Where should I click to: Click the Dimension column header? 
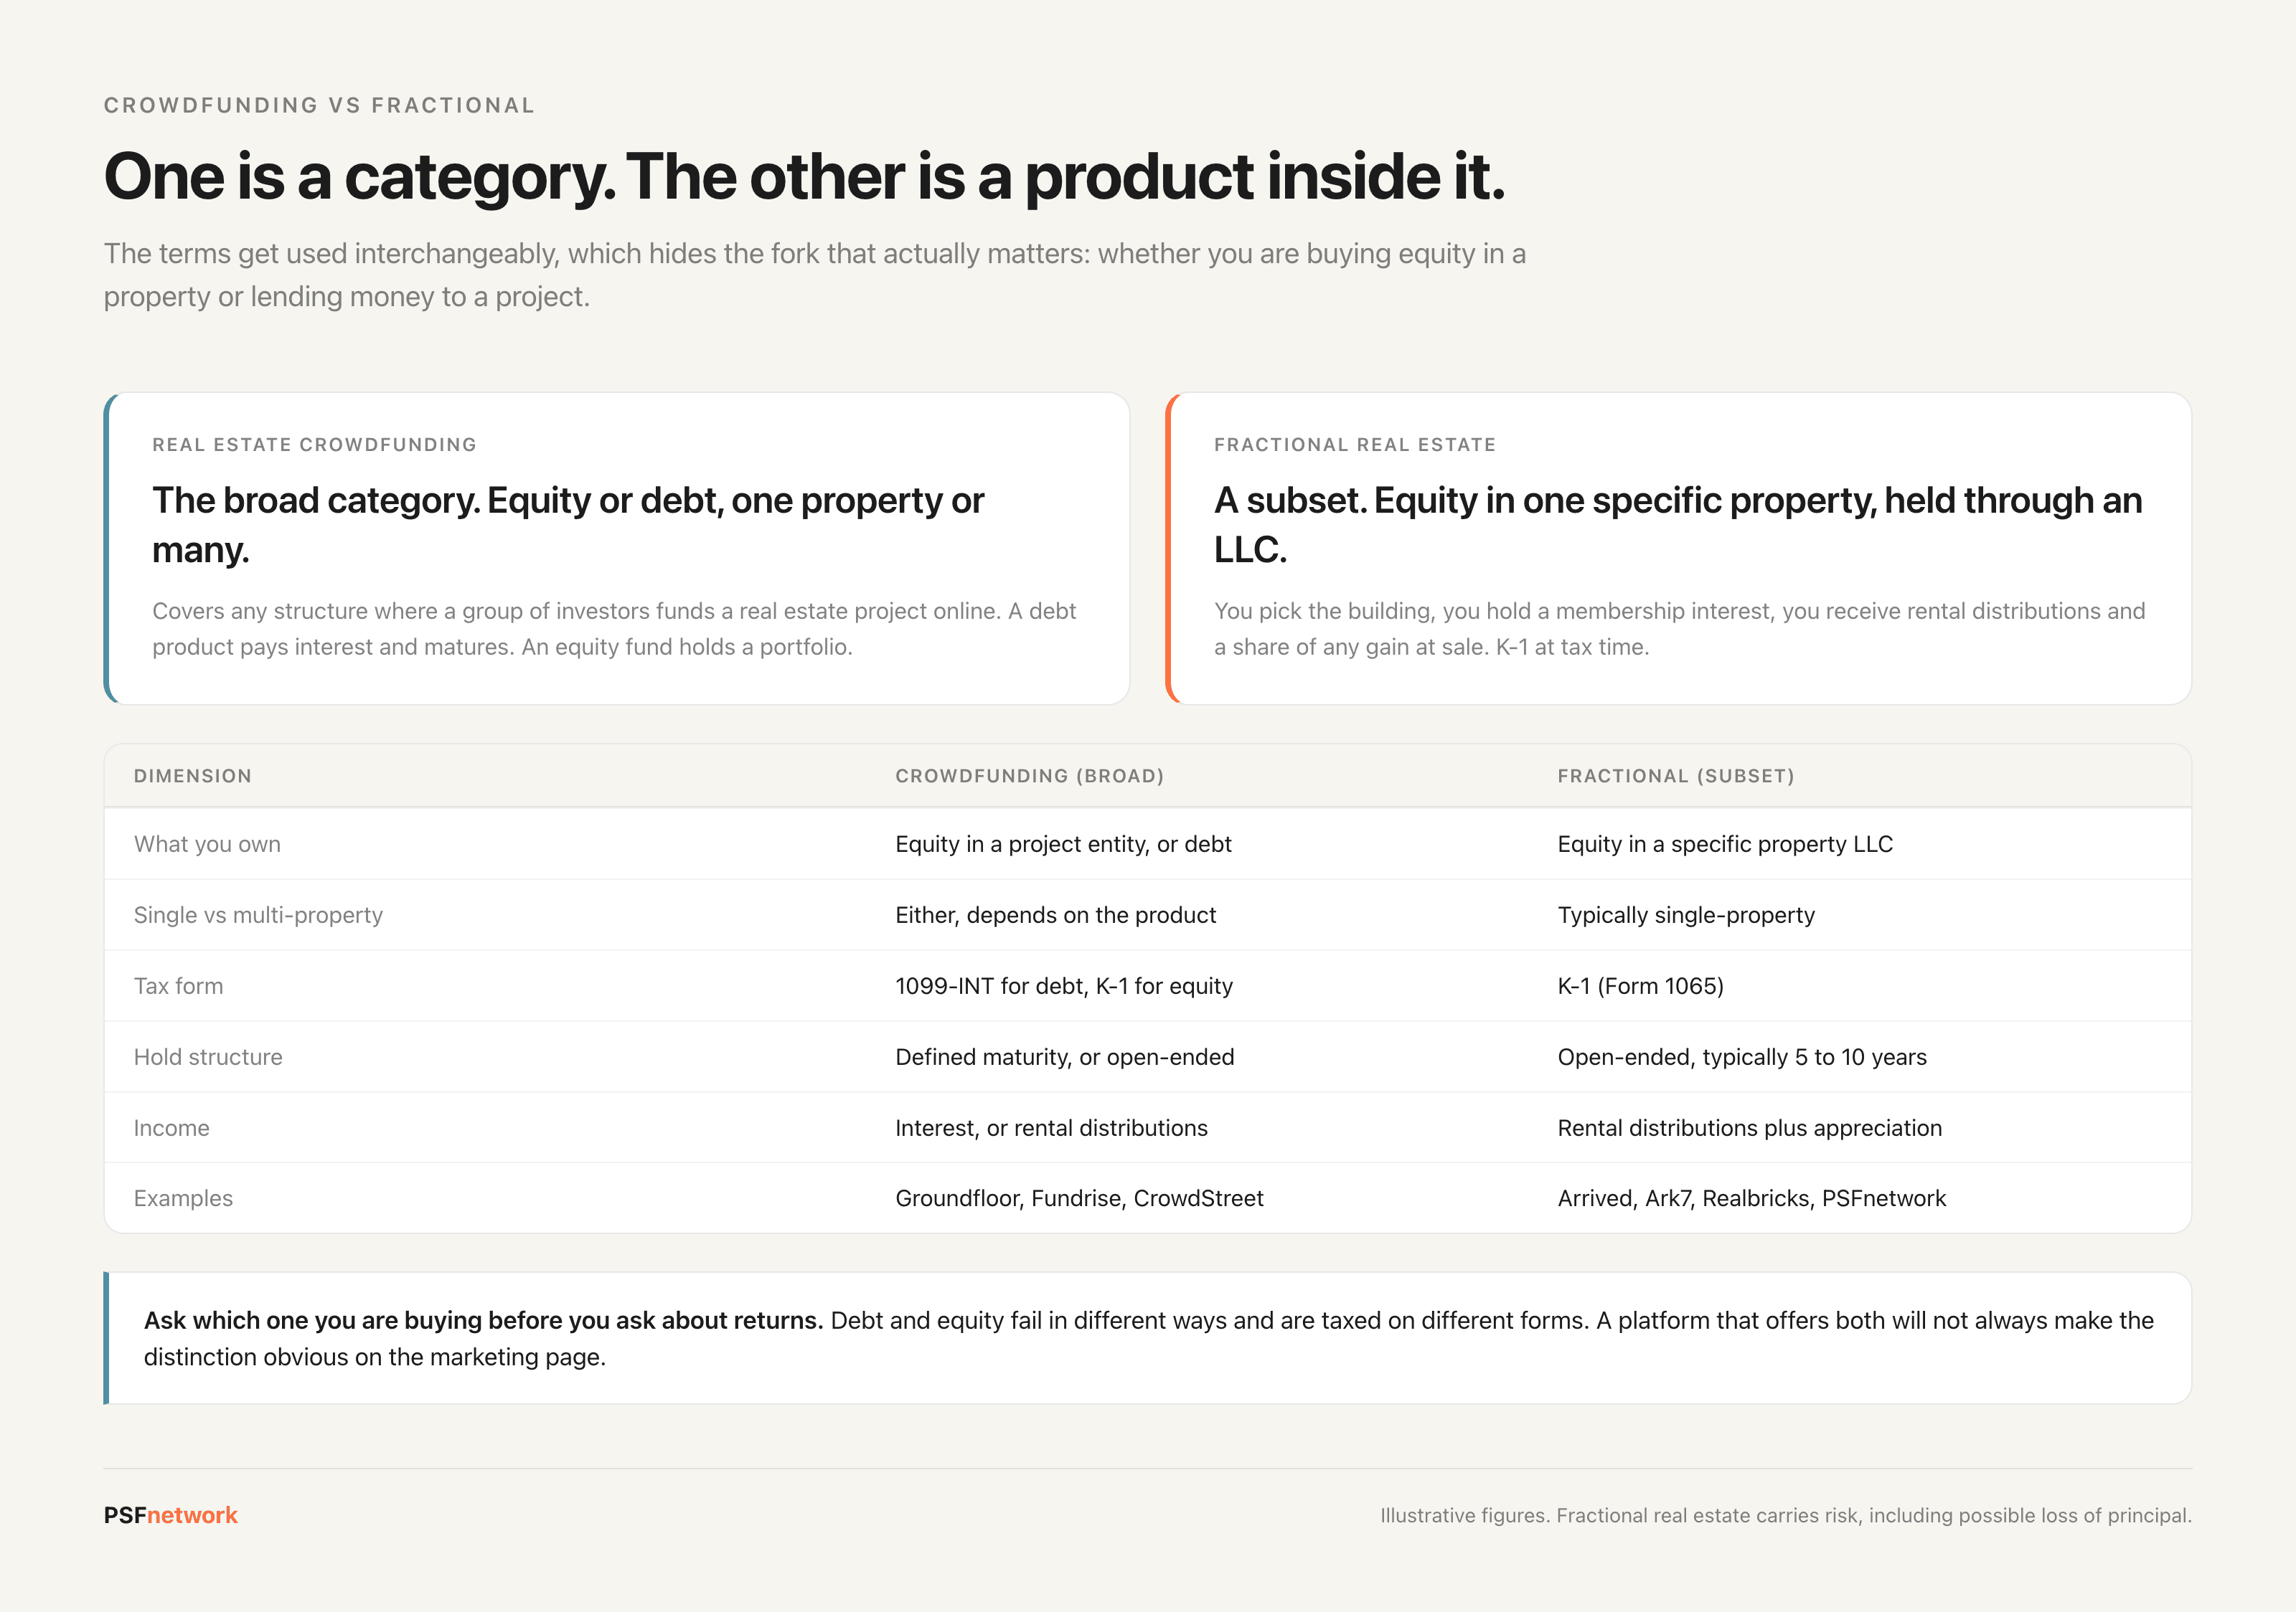[193, 775]
